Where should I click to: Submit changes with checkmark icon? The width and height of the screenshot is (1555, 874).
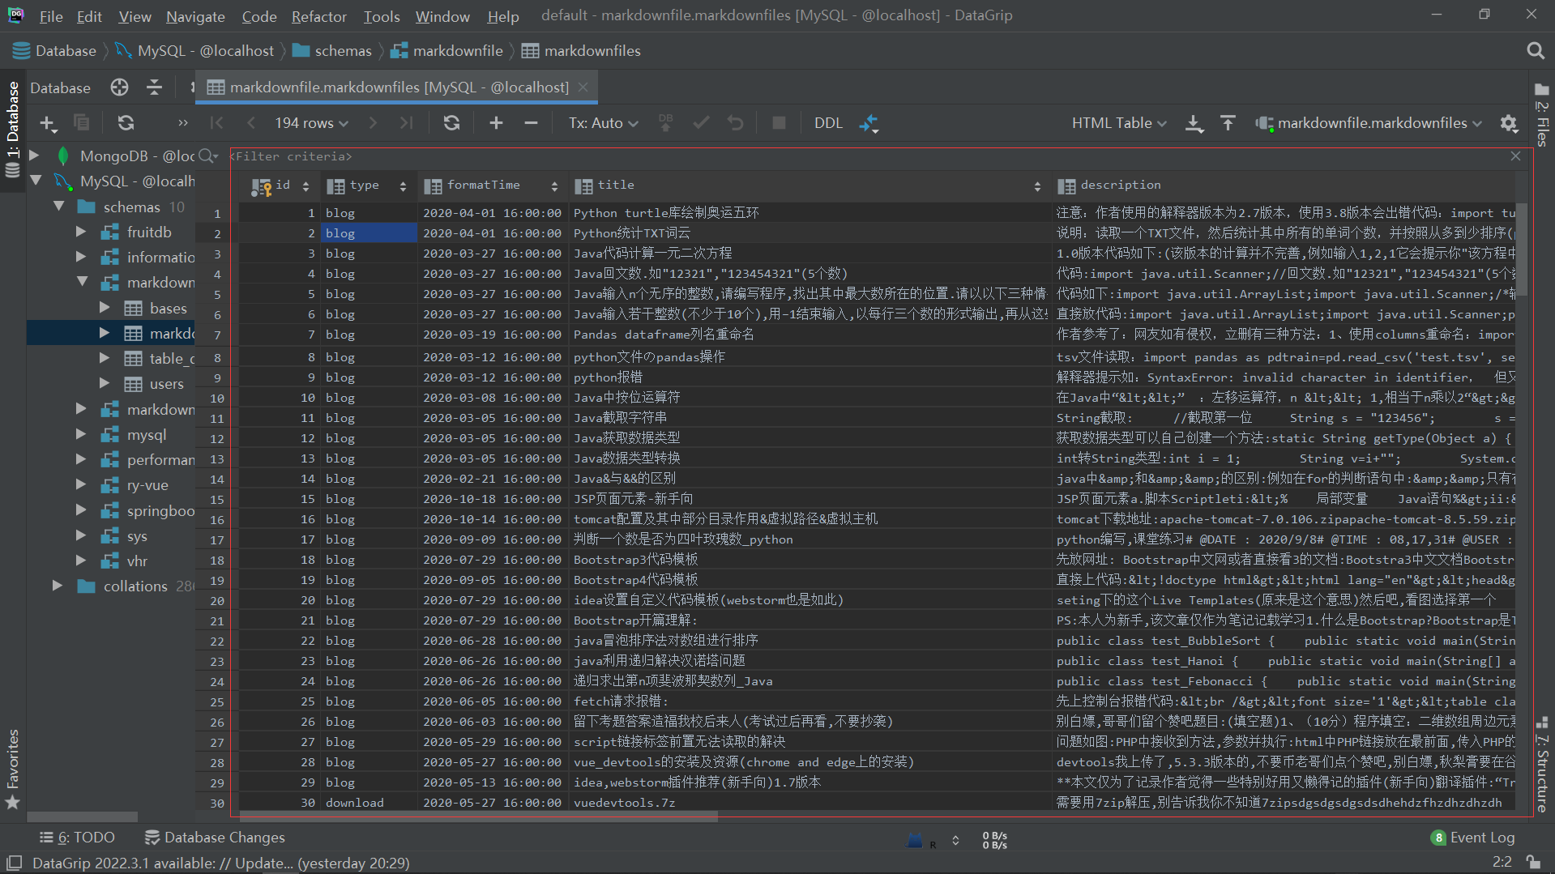[702, 123]
